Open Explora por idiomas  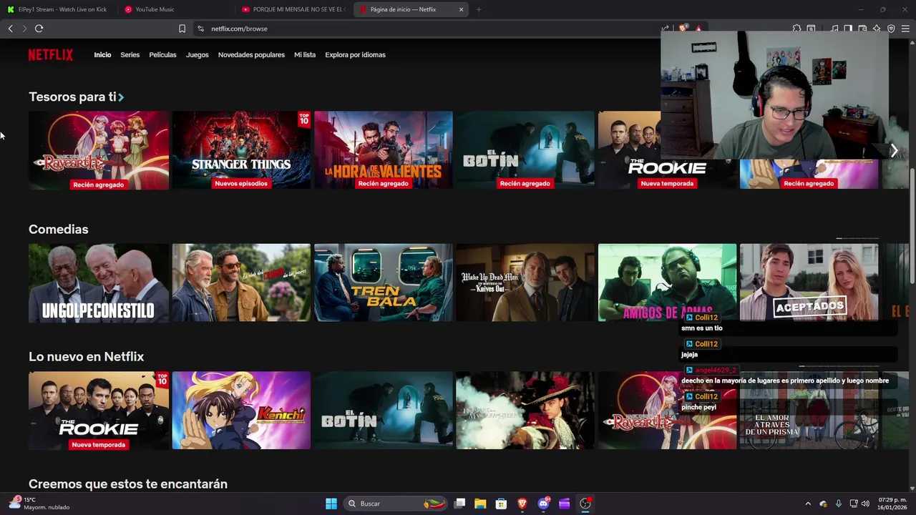coord(355,55)
